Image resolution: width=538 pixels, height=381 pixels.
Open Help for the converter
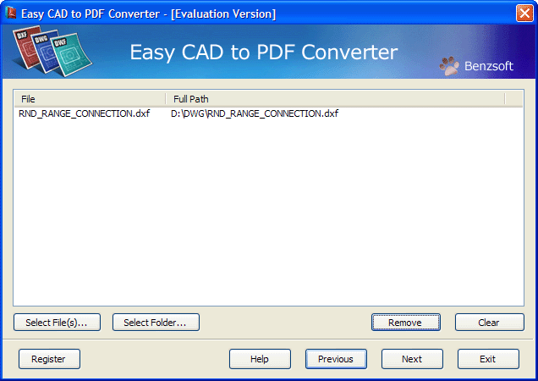[x=260, y=359]
